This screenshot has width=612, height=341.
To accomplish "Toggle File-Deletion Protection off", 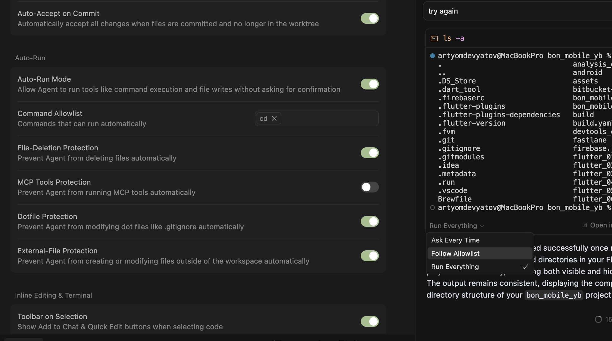I will [x=370, y=153].
